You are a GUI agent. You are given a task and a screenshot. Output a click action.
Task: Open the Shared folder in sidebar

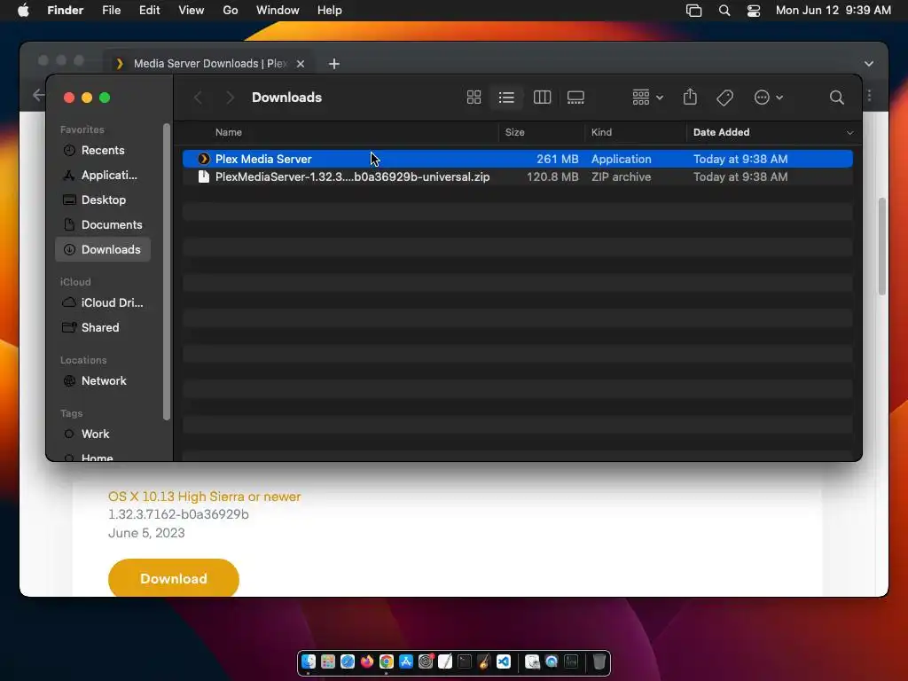coord(103,328)
